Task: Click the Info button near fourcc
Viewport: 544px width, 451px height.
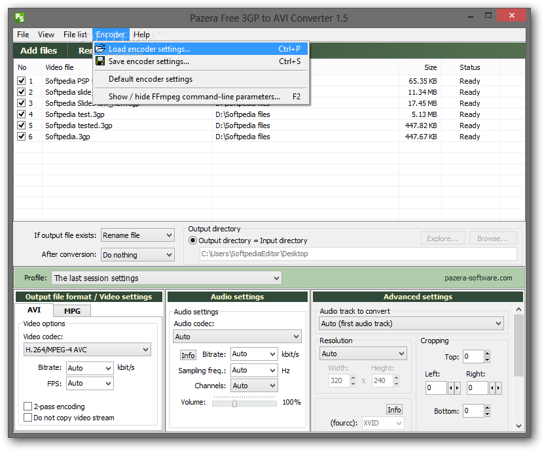Action: [394, 409]
